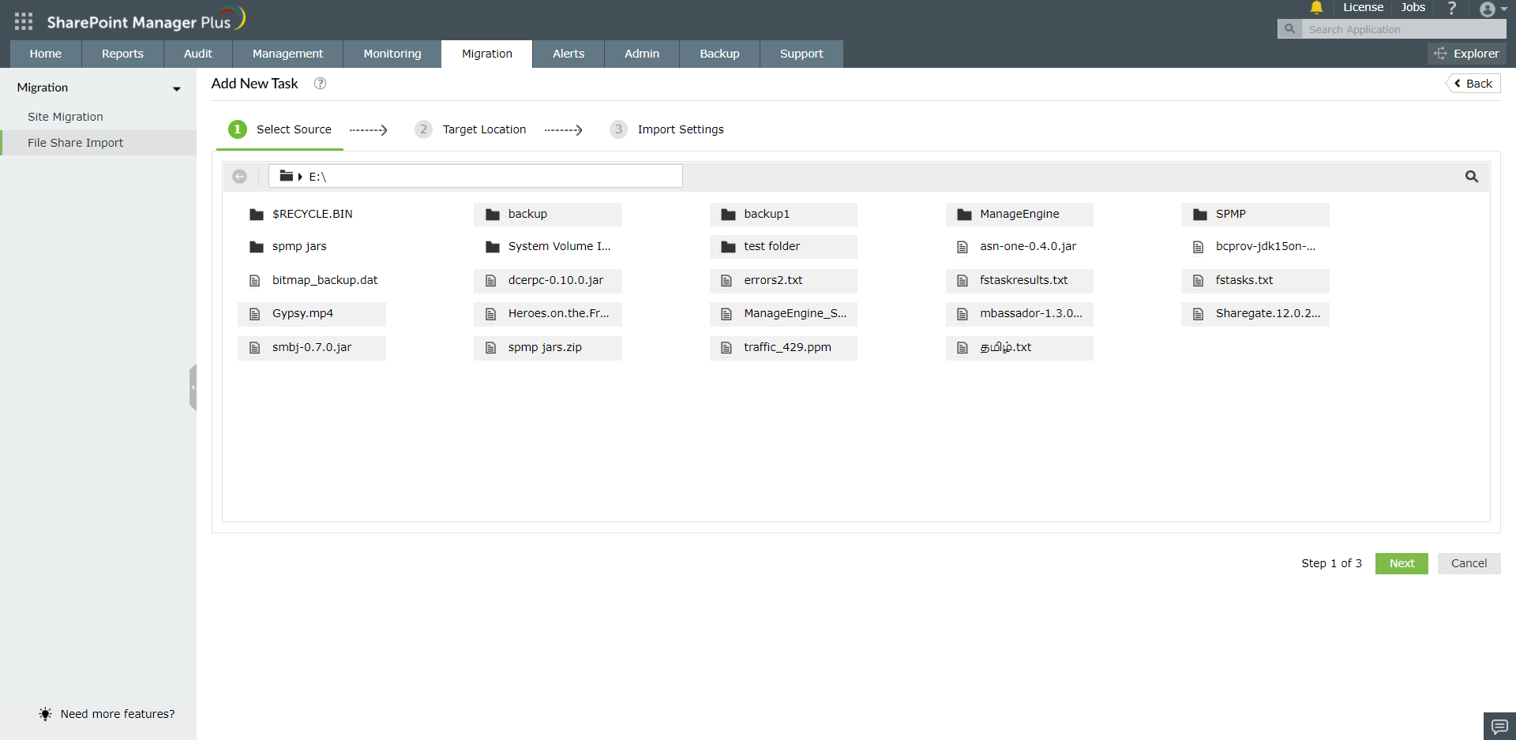Open the License link
Screen dimensions: 1516x740
click(x=1363, y=7)
